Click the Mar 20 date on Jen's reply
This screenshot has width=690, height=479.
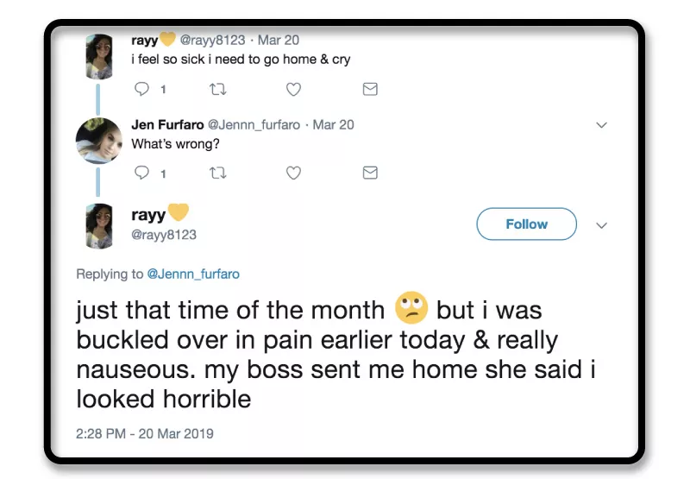pyautogui.click(x=333, y=124)
